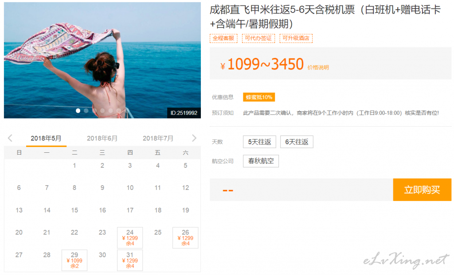This screenshot has width=454, height=275.
Task: Click the 日 weekday header
Action: (x=19, y=152)
